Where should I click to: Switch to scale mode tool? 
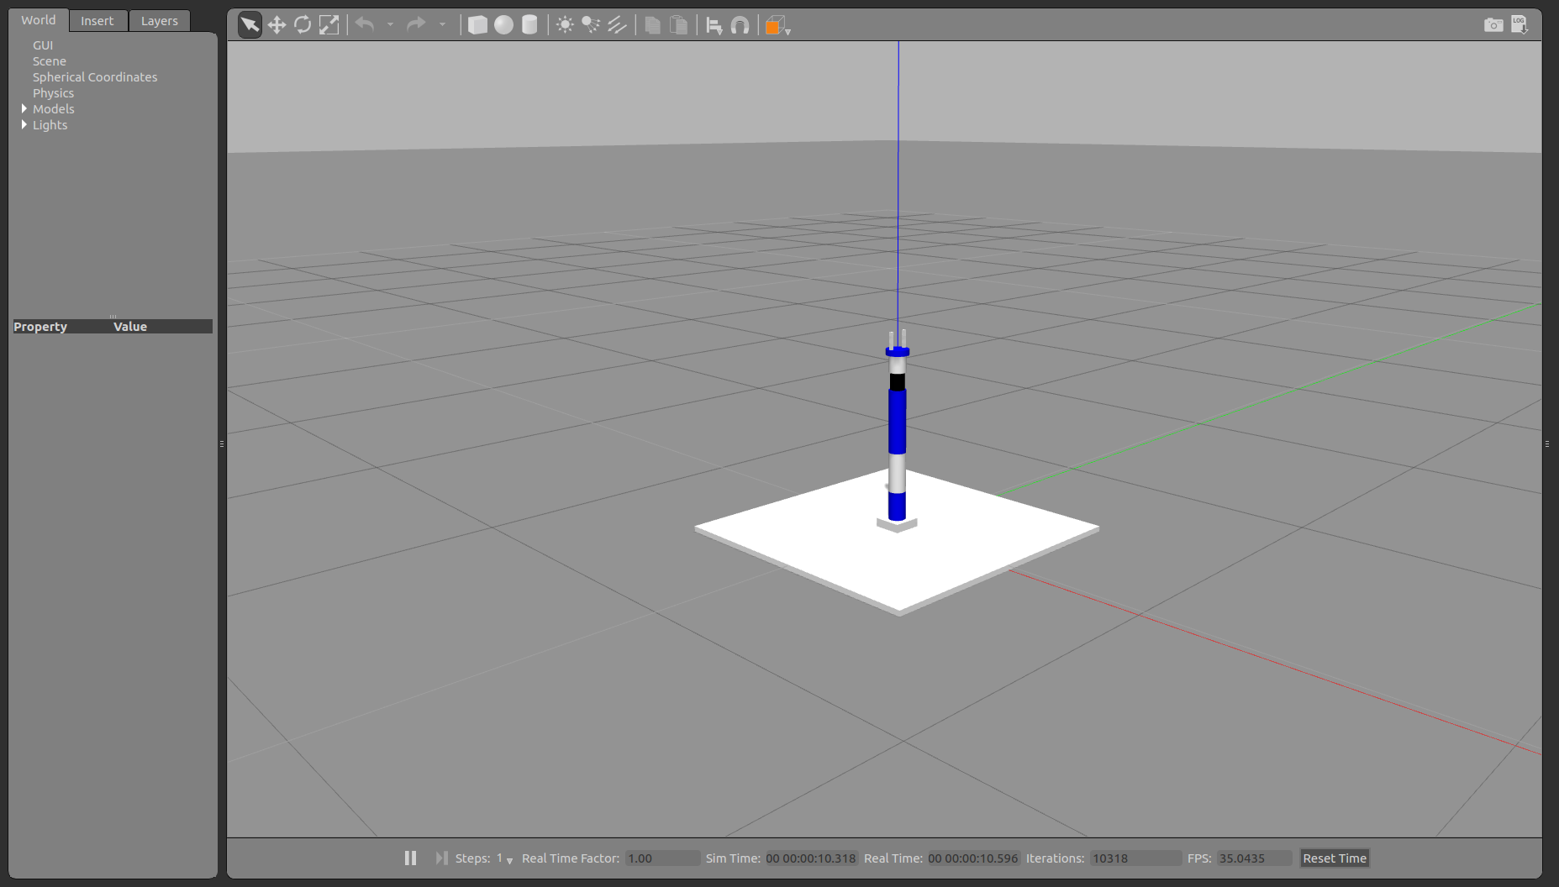(x=329, y=25)
